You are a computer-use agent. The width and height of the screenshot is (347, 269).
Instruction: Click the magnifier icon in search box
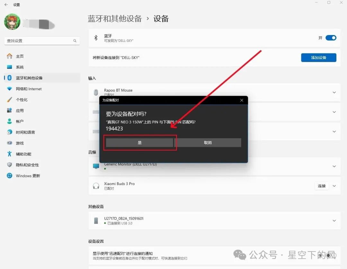coord(75,41)
